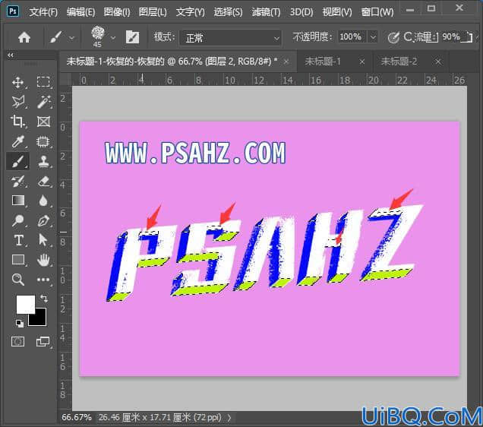Select the Polygonal Lasso tool
This screenshot has width=483, height=427.
coord(18,102)
